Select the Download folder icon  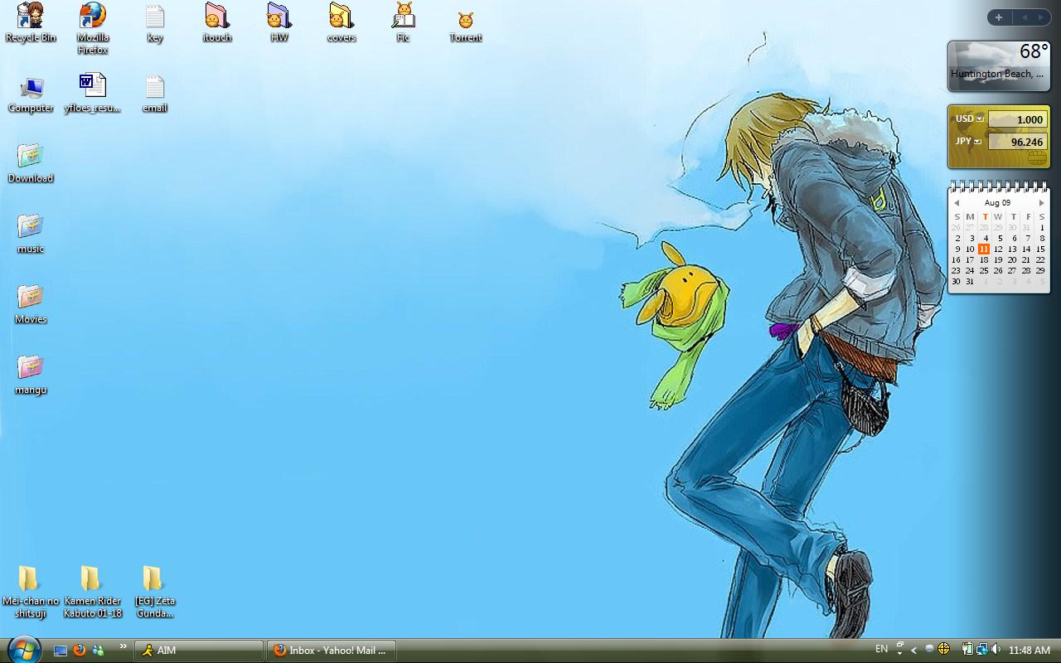click(x=31, y=163)
